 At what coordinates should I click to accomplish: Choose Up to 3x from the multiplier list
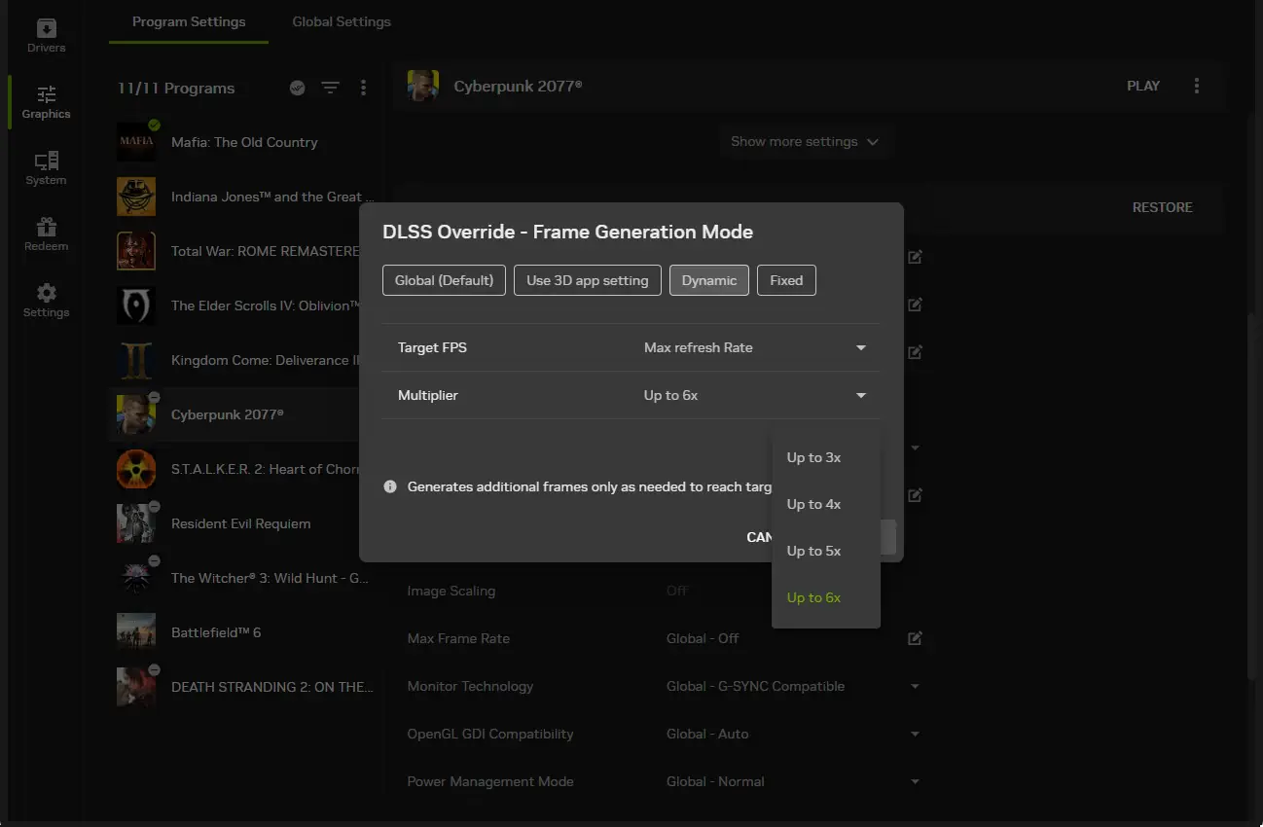pyautogui.click(x=826, y=457)
